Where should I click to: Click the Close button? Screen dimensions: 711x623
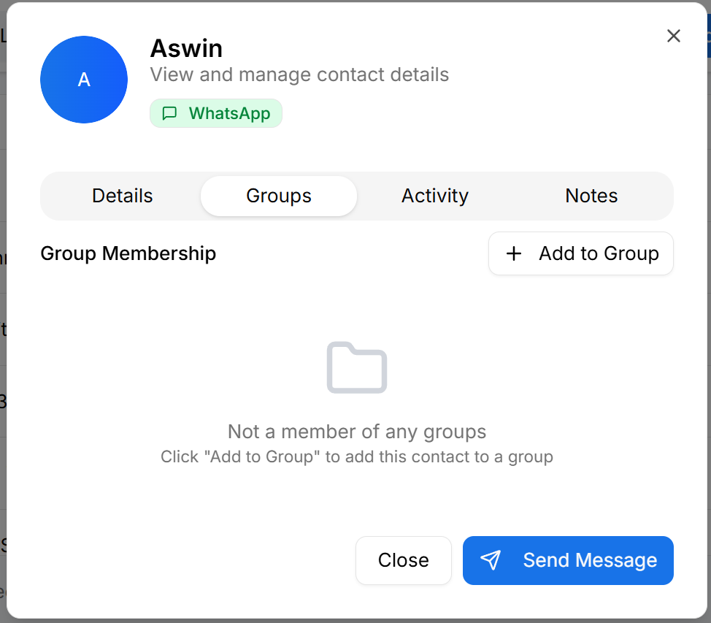click(403, 560)
